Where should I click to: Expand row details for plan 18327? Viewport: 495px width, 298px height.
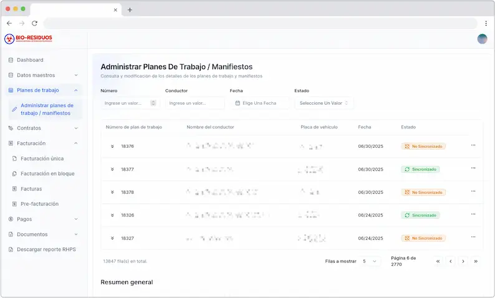click(113, 238)
